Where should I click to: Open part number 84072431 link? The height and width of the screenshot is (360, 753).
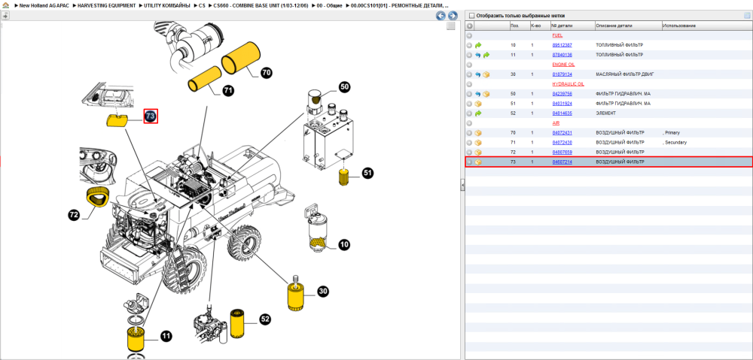(562, 133)
